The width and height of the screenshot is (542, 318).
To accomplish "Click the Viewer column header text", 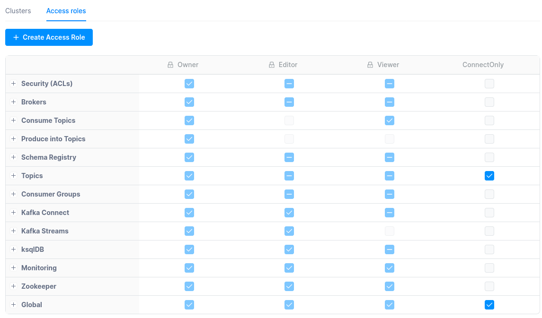I will tap(388, 65).
